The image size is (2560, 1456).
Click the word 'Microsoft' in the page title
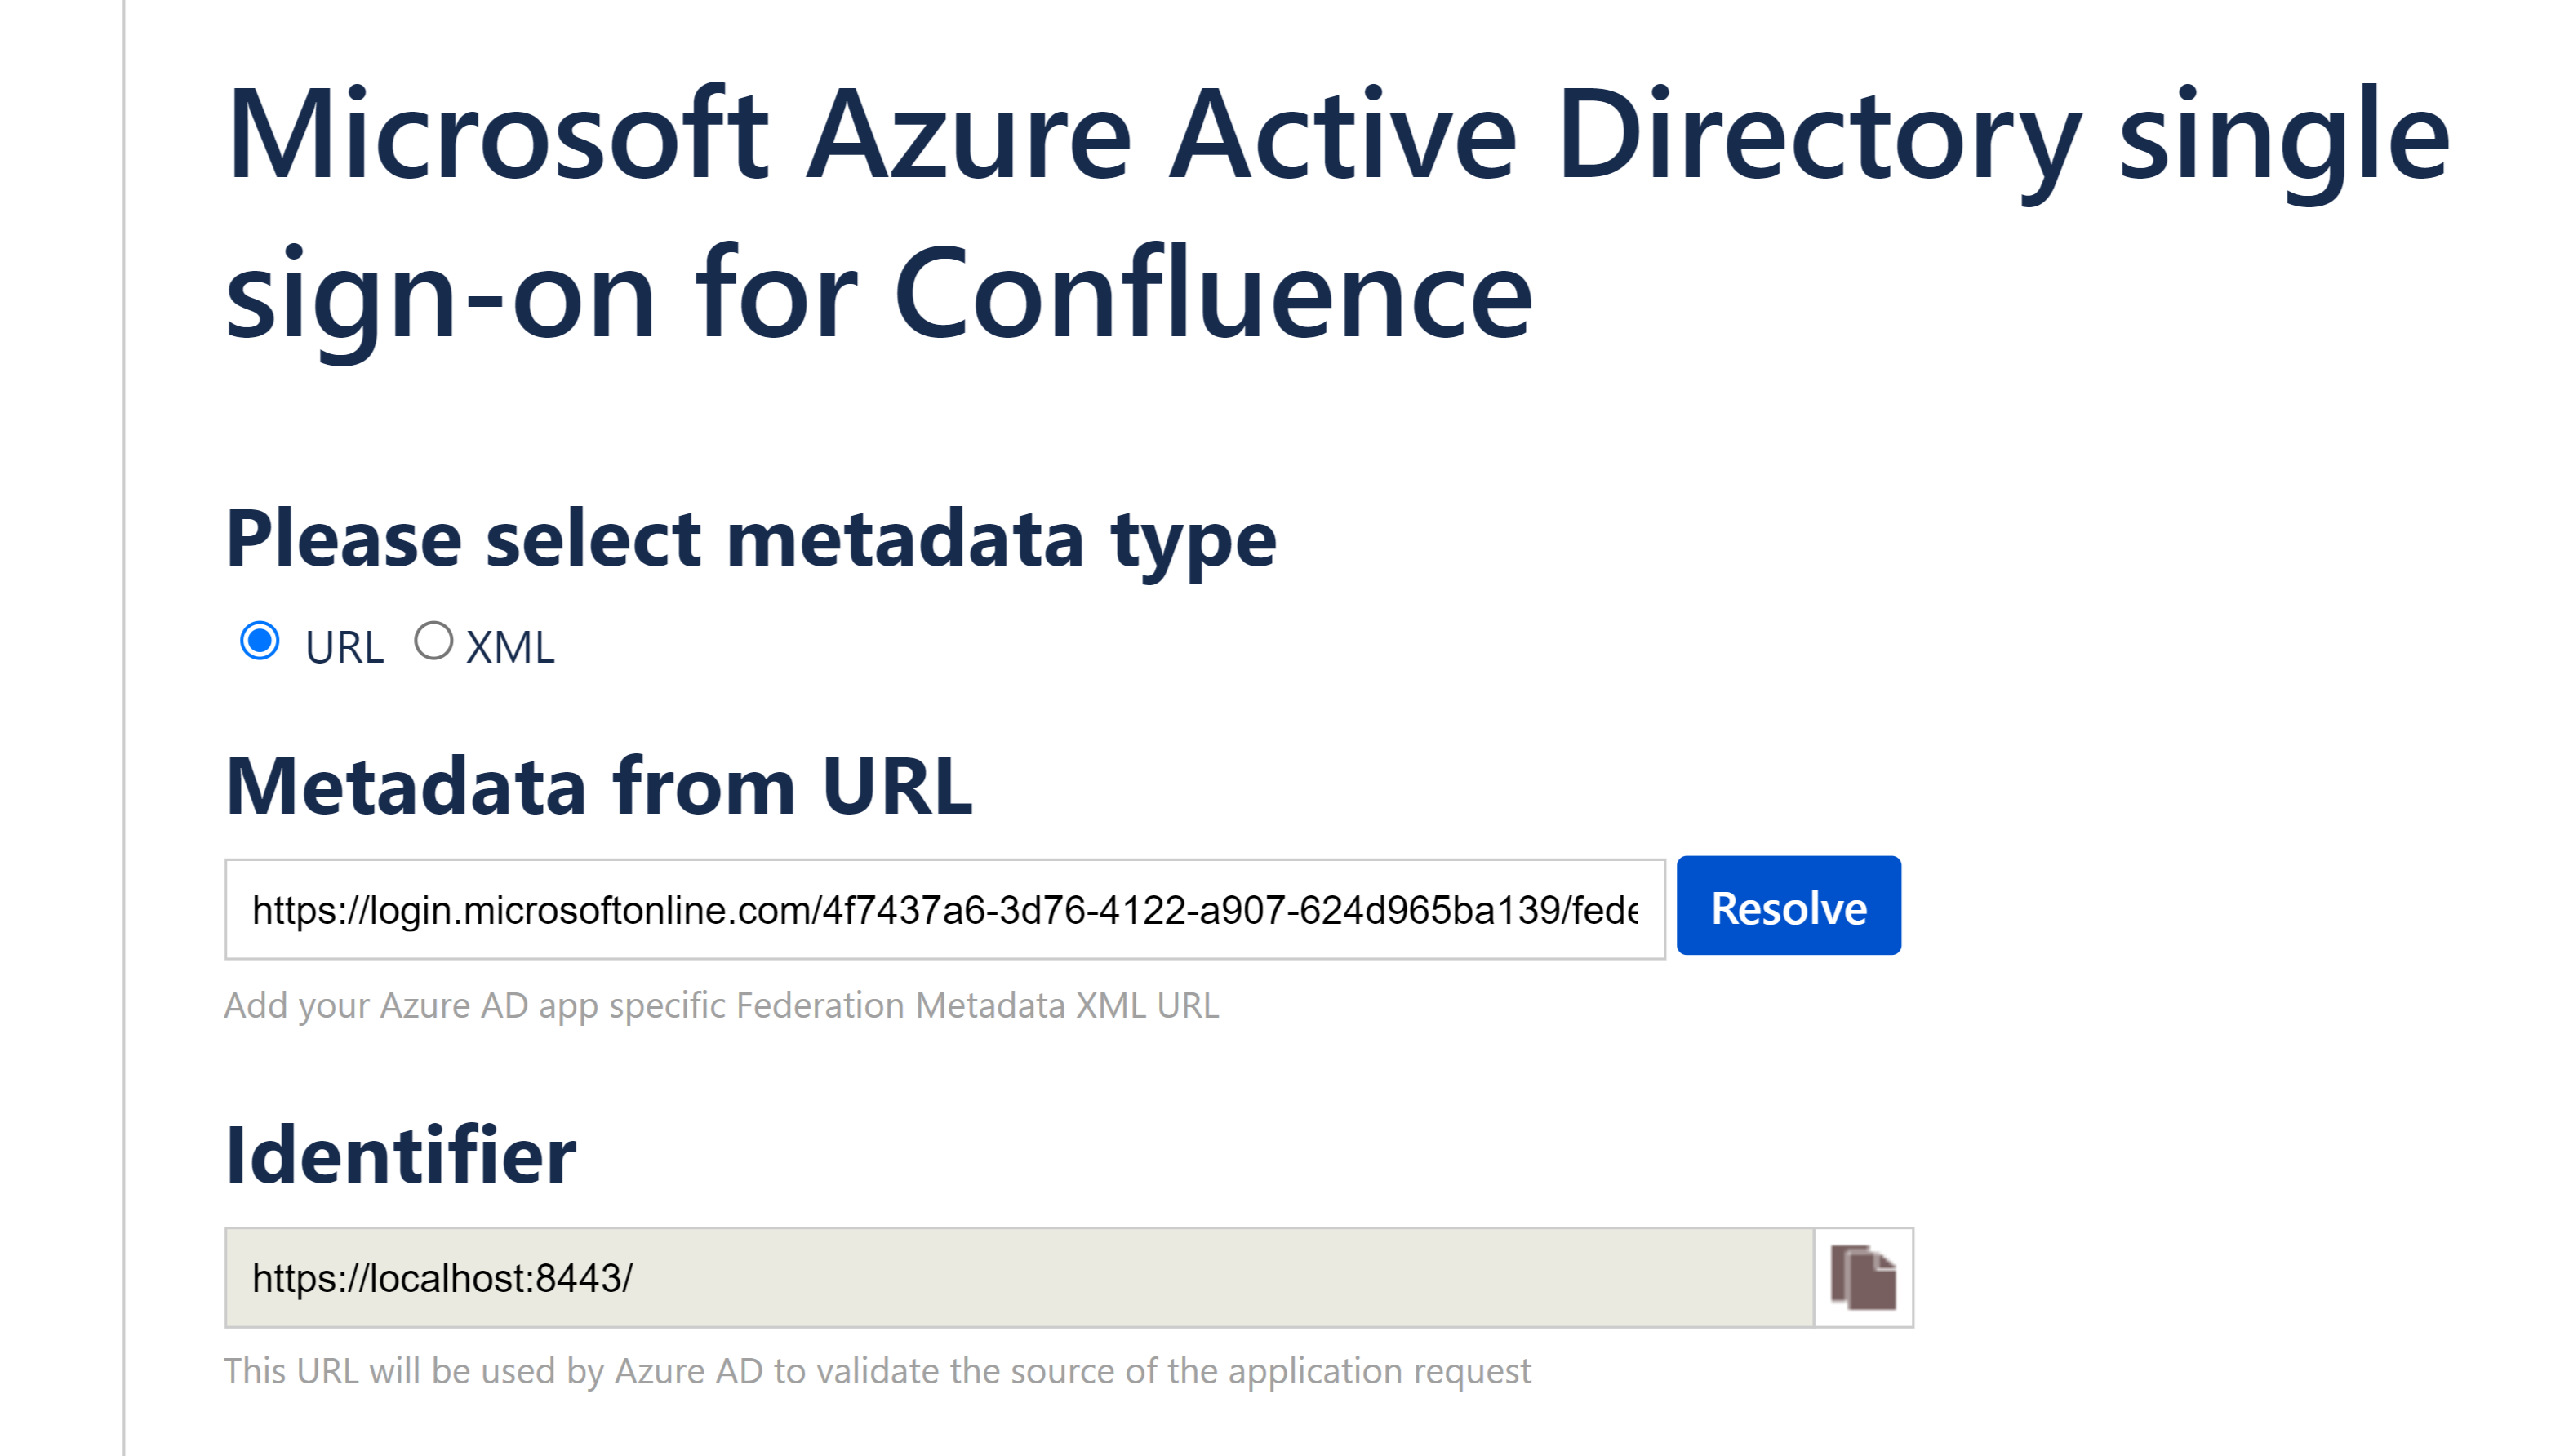(x=497, y=135)
